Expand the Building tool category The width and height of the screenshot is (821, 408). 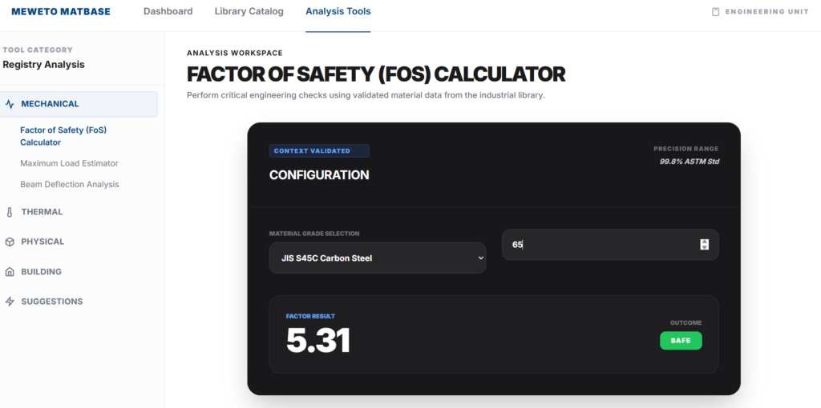(41, 272)
